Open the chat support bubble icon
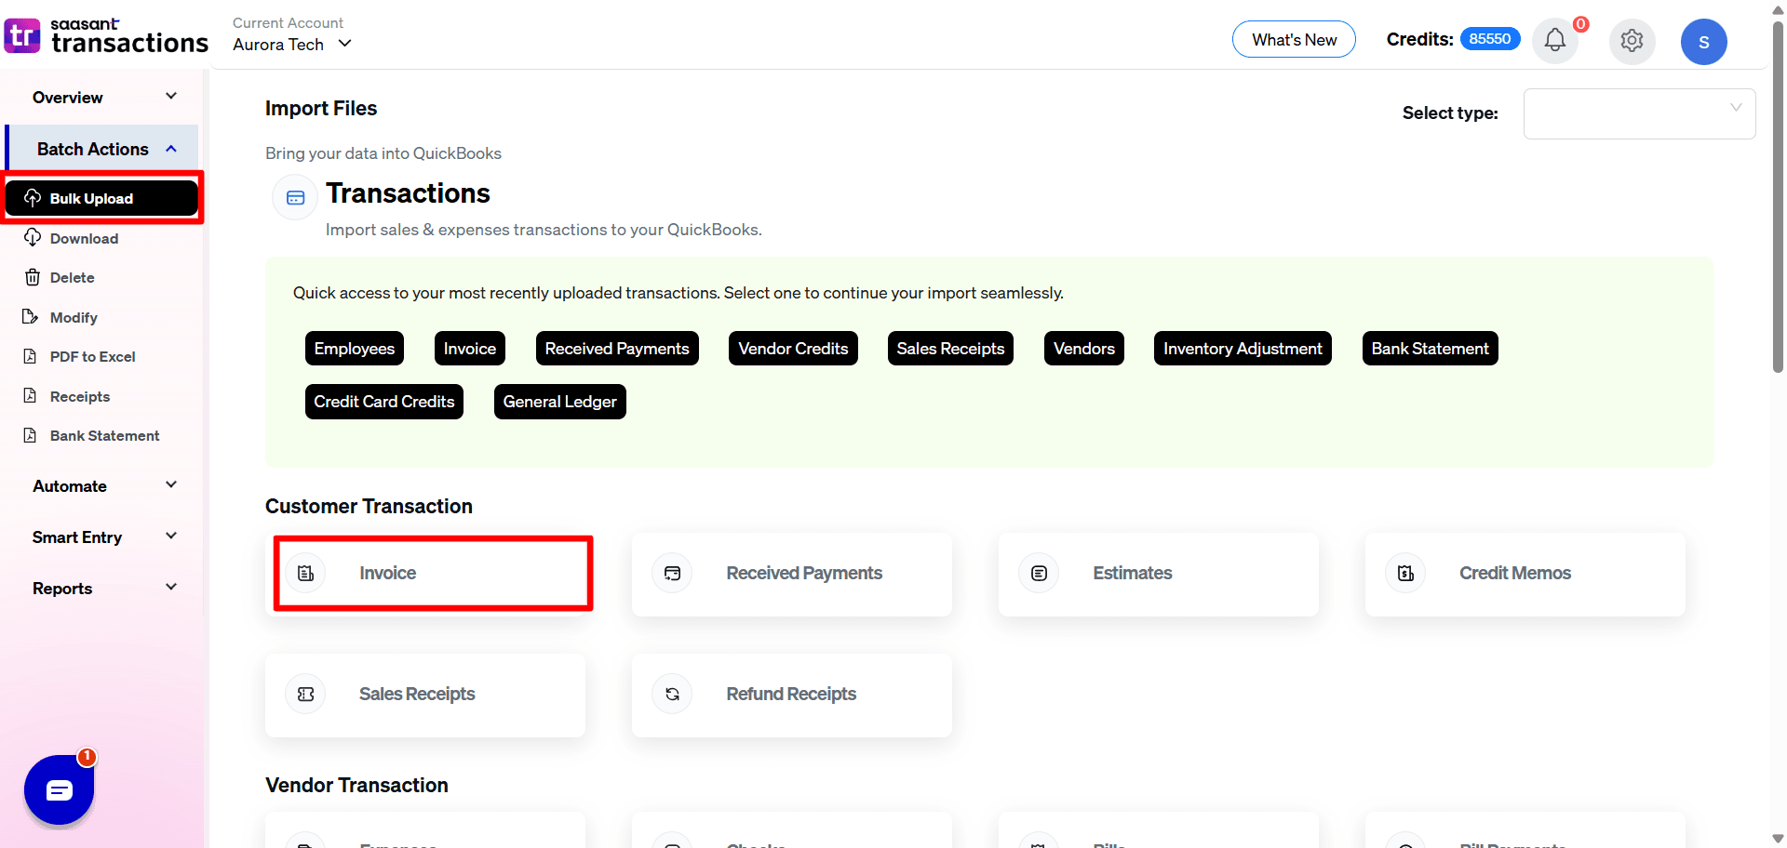 click(59, 790)
